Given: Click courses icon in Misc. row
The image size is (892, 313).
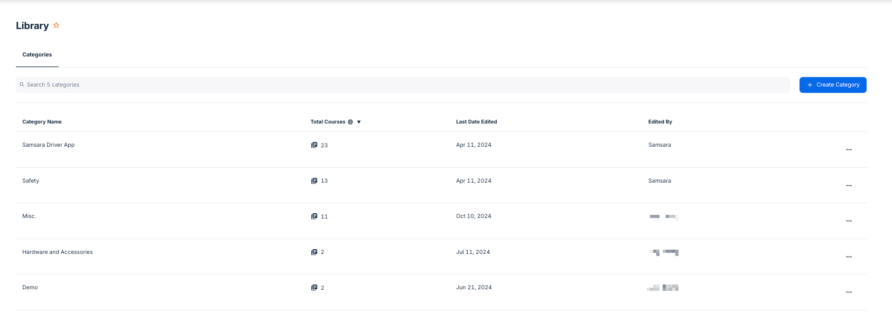Looking at the screenshot, I should (314, 216).
